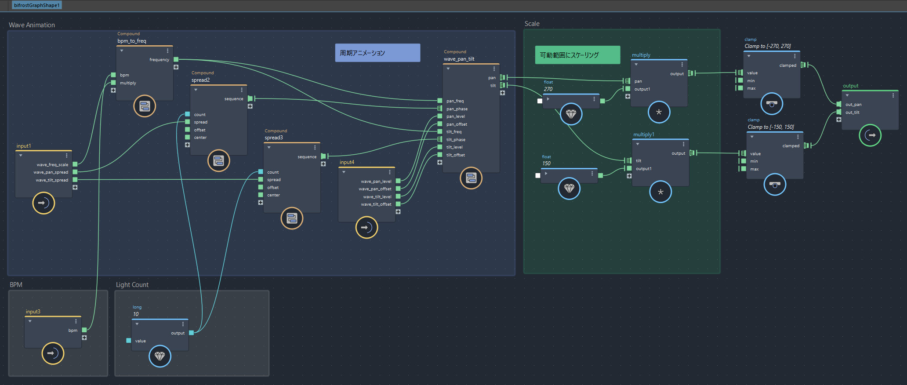907x385 pixels.
Task: Open options menu dots on bpm_to_freq node
Action: [167, 51]
